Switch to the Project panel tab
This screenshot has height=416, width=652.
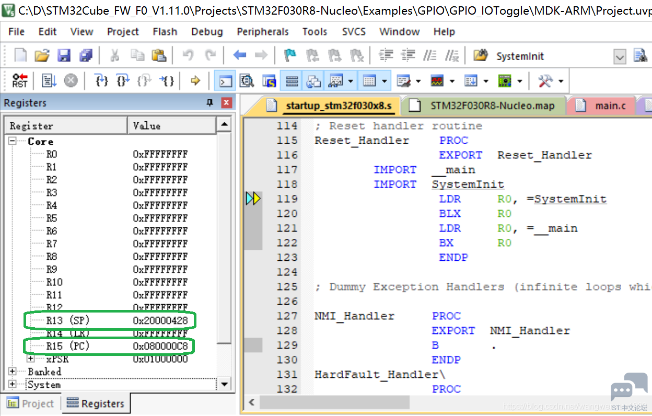tap(31, 403)
